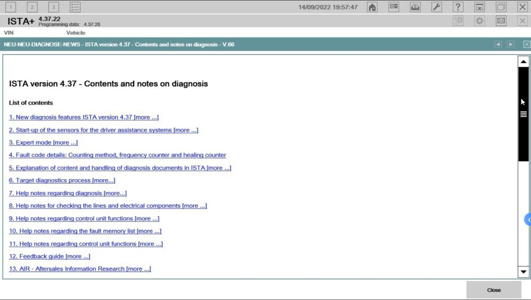The image size is (531, 300).
Task: Open the operations list icon
Action: click(x=75, y=7)
